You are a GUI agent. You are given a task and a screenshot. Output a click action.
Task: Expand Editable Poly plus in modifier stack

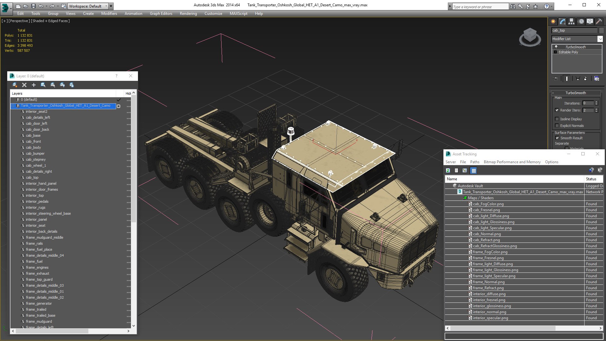[x=555, y=52]
